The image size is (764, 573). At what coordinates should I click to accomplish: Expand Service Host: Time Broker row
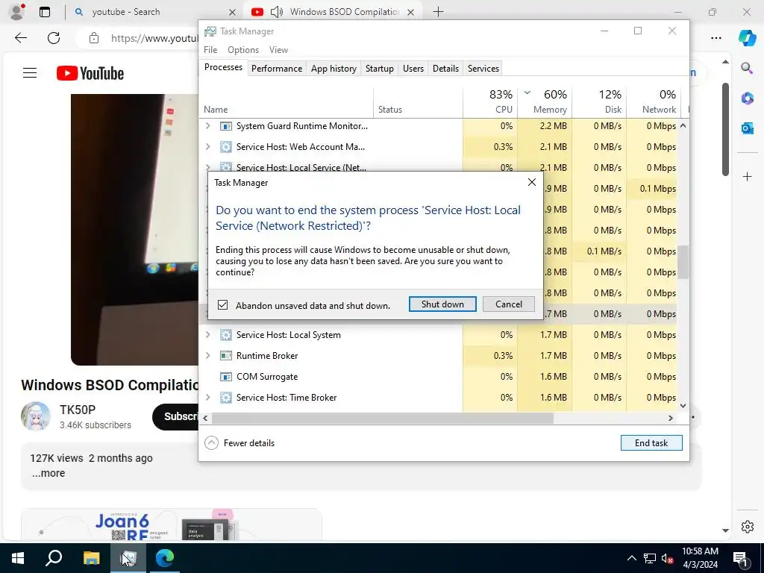[208, 398]
